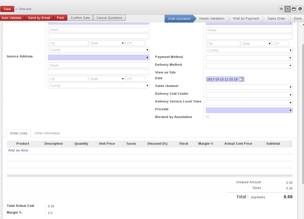Screen dimensions: 304x219
Task: Select the form view icon
Action: point(288,9)
